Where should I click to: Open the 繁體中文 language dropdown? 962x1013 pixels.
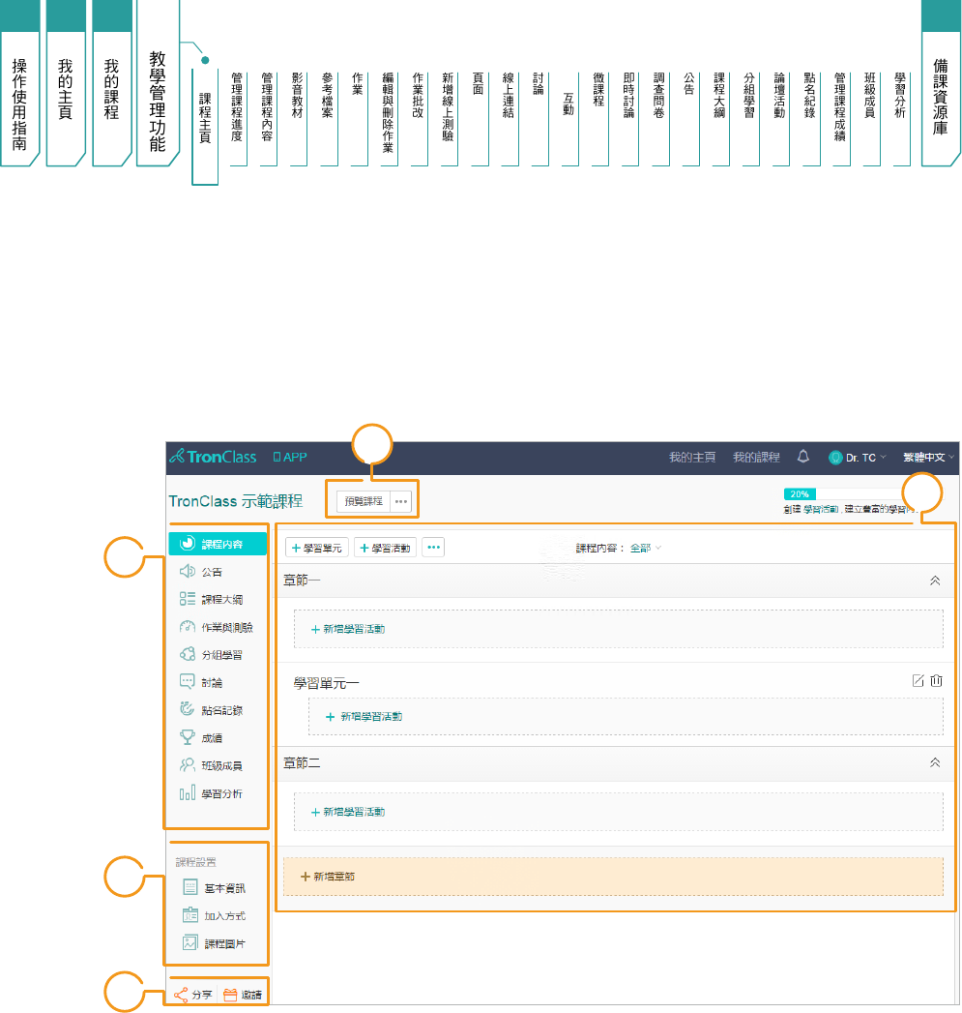(928, 458)
